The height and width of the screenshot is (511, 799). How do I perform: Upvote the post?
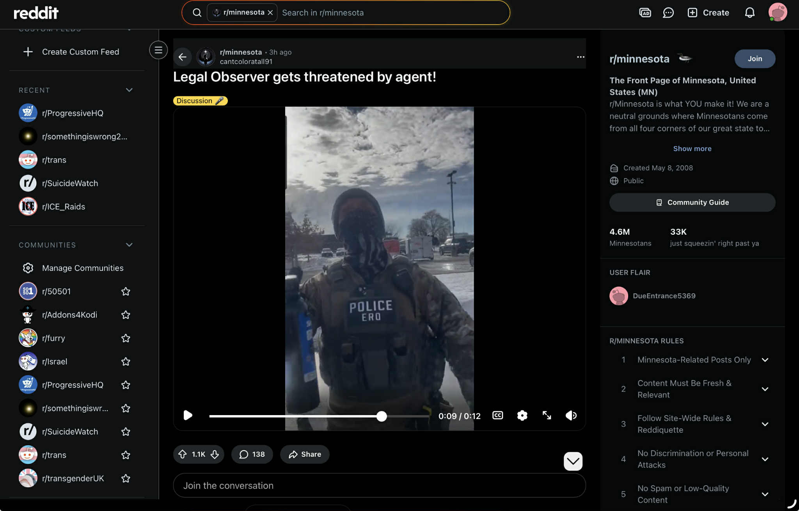183,454
